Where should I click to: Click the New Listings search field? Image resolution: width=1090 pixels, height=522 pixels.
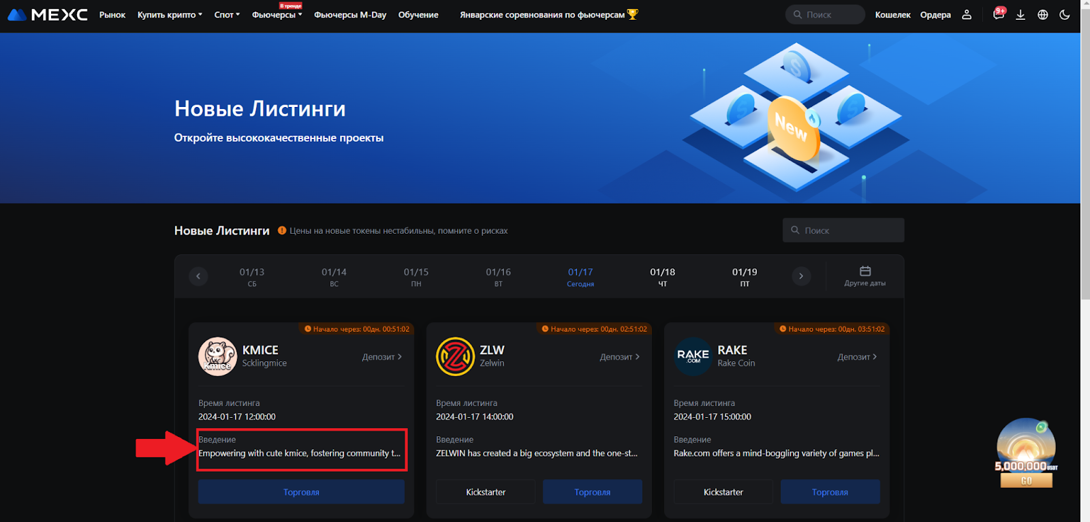pyautogui.click(x=843, y=230)
